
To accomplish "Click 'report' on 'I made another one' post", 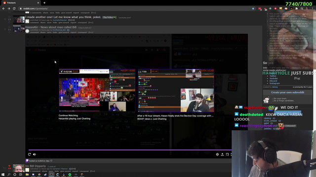I will pos(74,23).
